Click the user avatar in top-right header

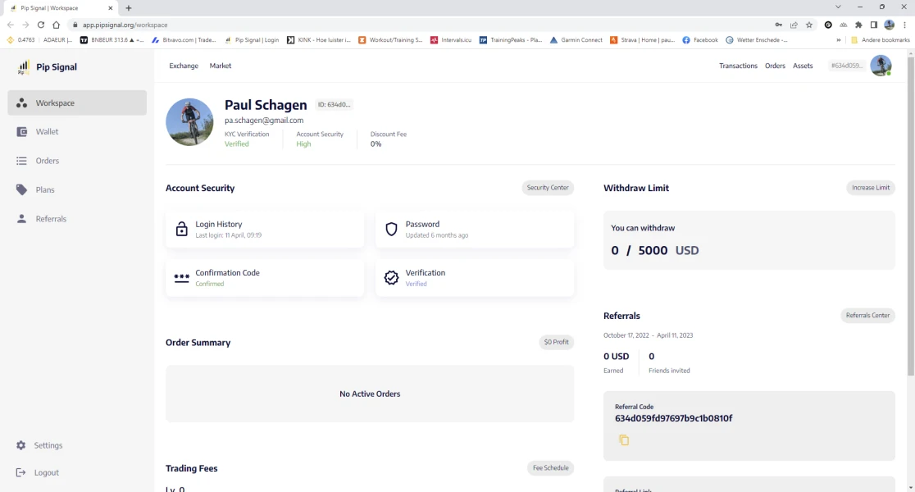[881, 66]
